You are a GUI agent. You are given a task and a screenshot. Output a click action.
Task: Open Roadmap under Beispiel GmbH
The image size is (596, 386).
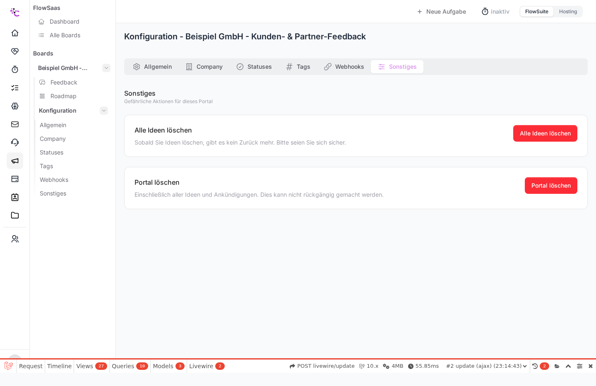[x=63, y=96]
